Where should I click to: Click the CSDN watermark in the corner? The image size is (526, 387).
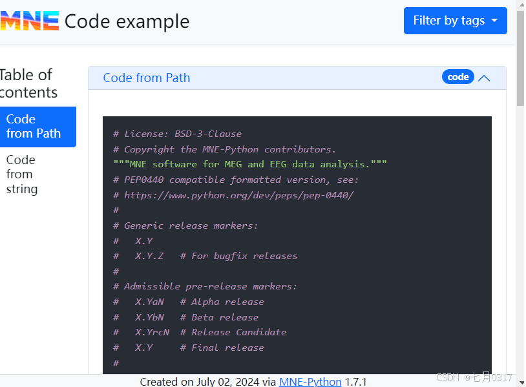(474, 378)
